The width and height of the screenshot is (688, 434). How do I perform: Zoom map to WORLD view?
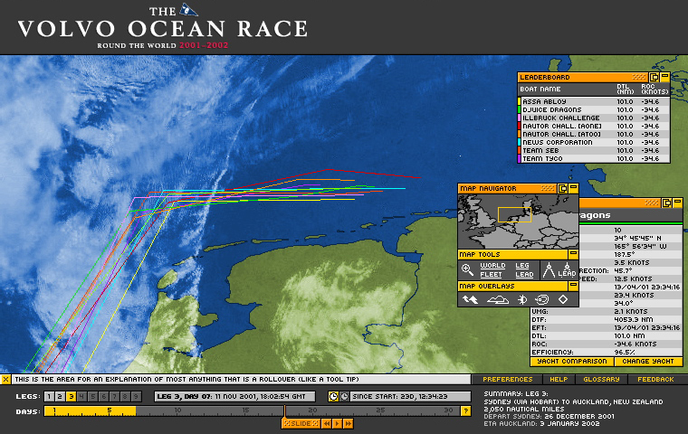click(x=492, y=266)
